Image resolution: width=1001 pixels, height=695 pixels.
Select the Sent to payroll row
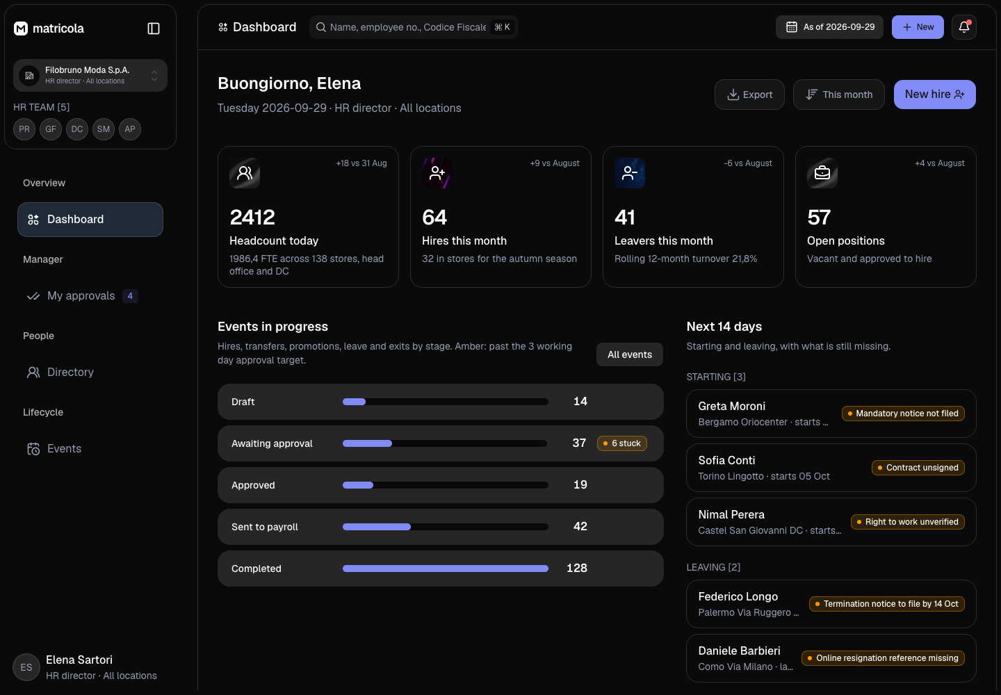441,527
